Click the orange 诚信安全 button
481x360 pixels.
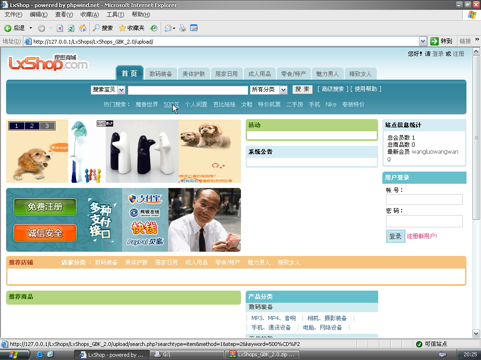point(45,233)
